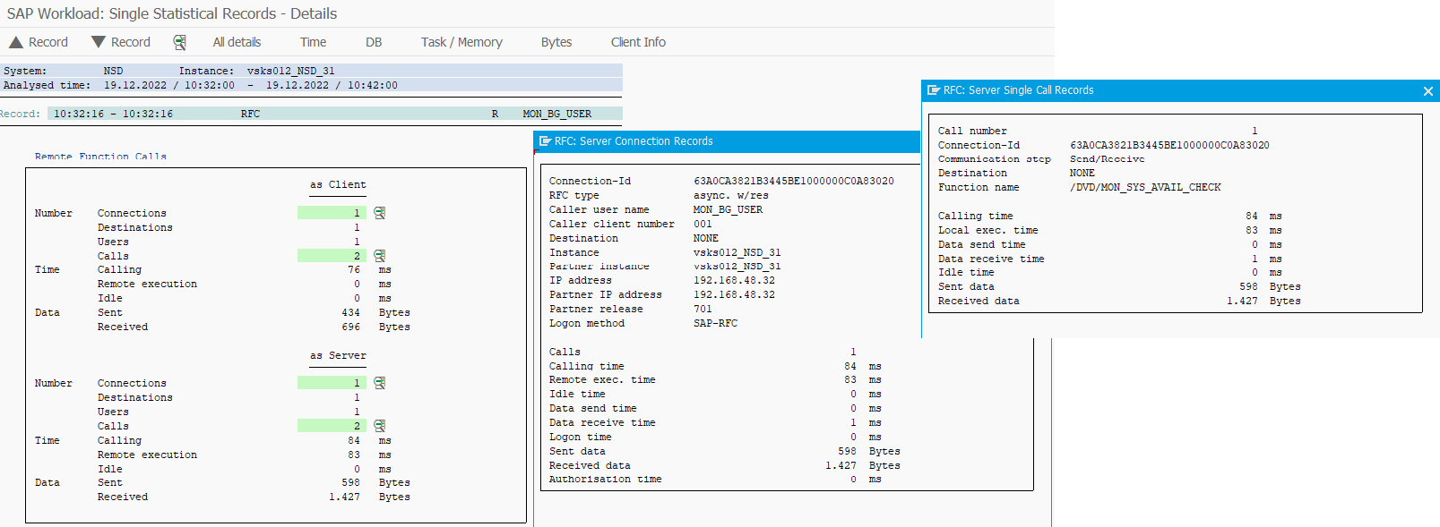
Task: Click Caller client number 001
Action: (703, 224)
